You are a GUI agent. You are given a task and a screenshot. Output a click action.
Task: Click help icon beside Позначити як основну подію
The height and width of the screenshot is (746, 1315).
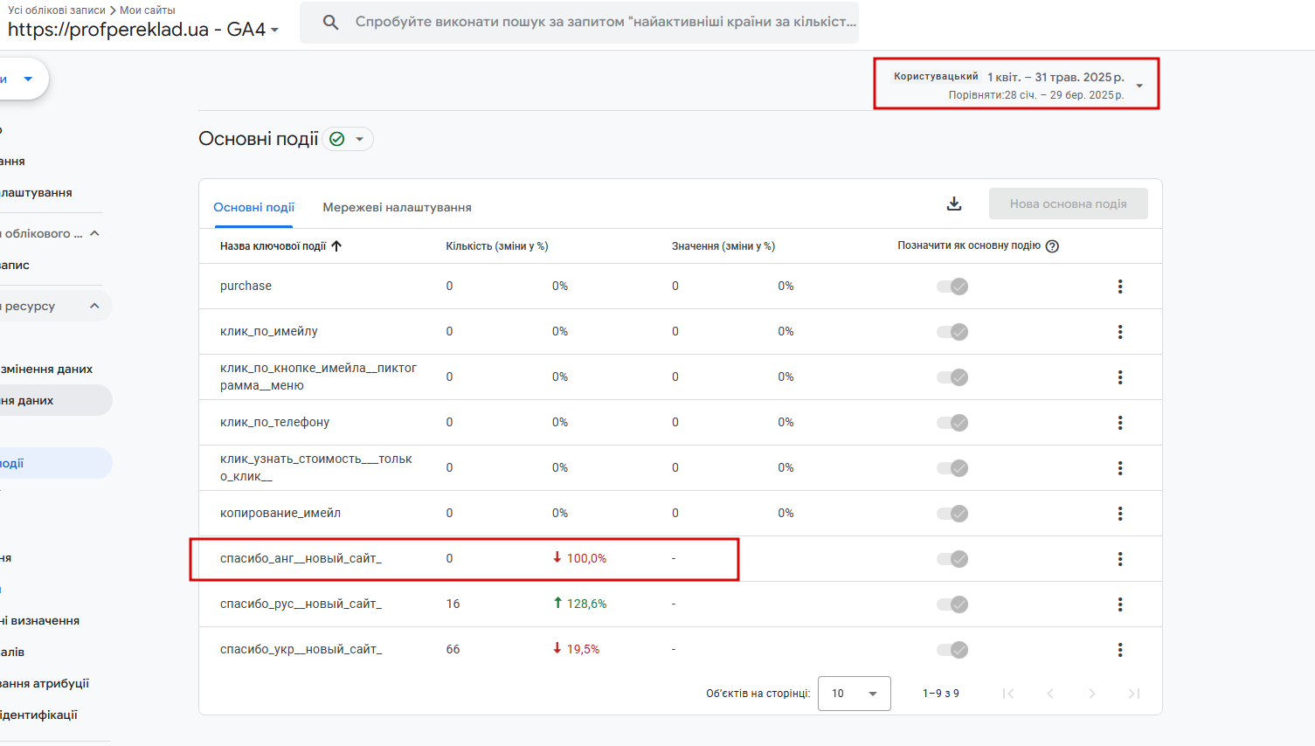point(1052,246)
